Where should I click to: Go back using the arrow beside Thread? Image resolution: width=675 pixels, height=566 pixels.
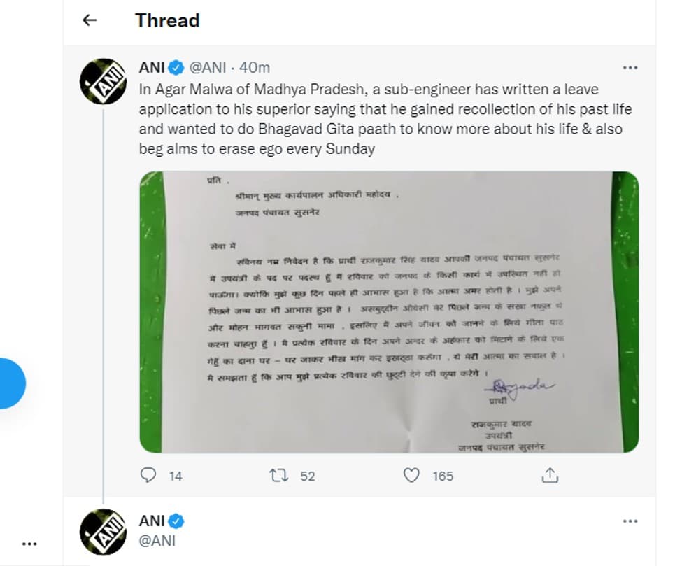pos(89,21)
